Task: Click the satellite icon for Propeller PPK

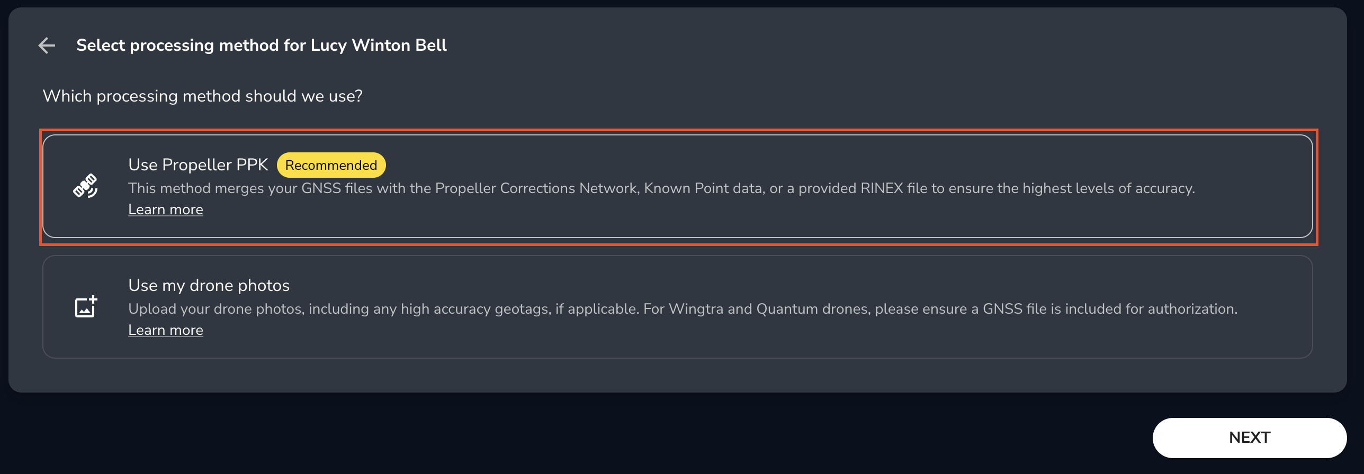Action: 85,186
